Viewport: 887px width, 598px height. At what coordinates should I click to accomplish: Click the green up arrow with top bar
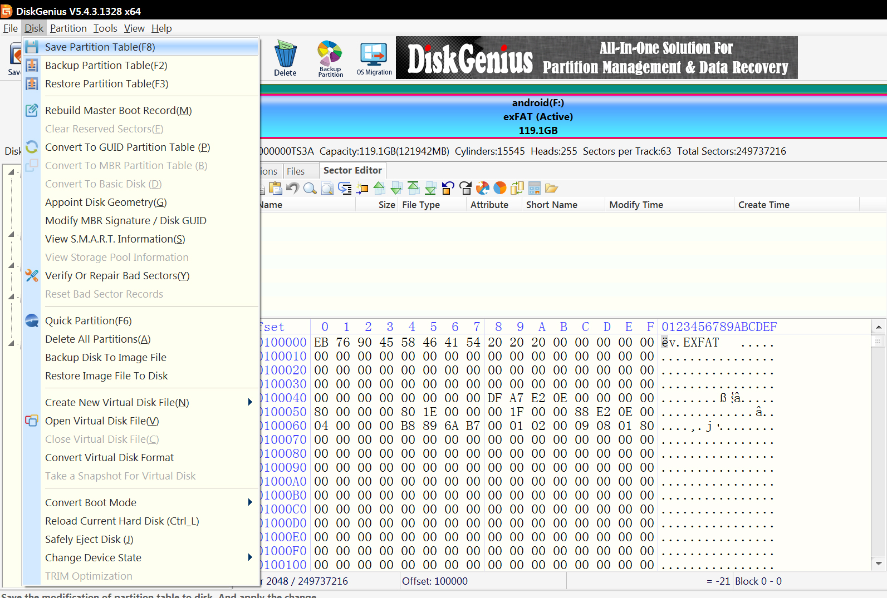pos(414,189)
